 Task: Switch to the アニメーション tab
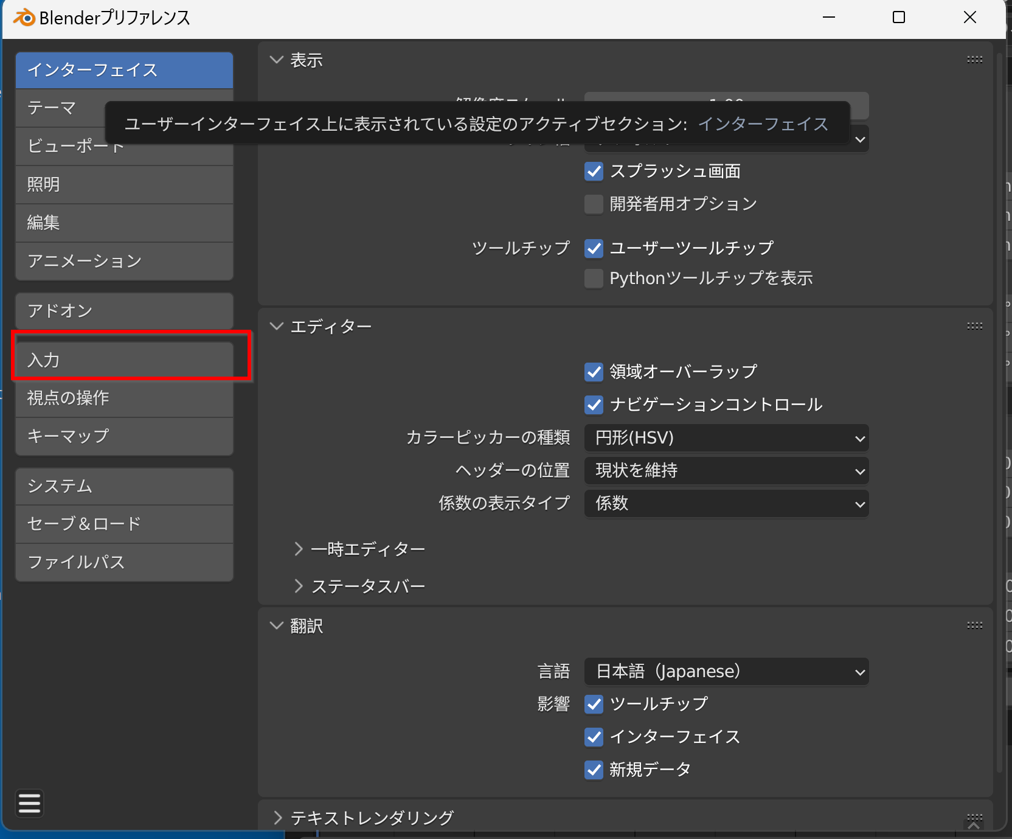124,261
